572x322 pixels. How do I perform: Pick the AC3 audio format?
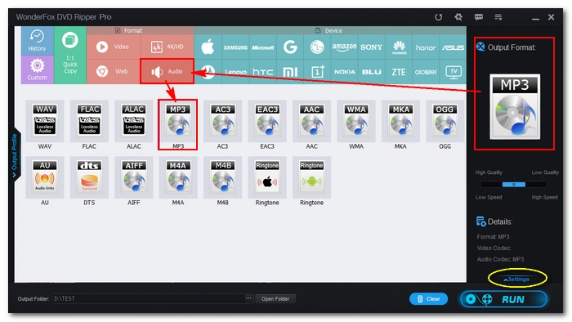coord(222,122)
